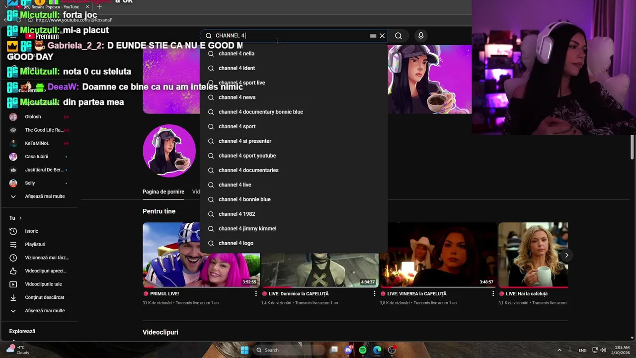Open The Good Life Ra... subscription
This screenshot has width=636, height=358.
click(x=39, y=130)
